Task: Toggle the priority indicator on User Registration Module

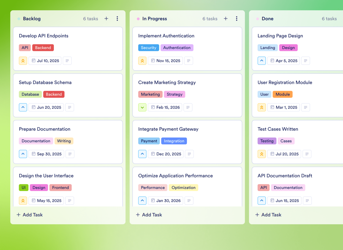Action: coord(262,107)
